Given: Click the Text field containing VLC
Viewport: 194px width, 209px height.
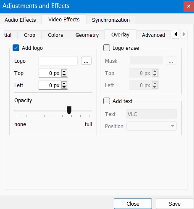Looking at the screenshot, I should [x=152, y=114].
